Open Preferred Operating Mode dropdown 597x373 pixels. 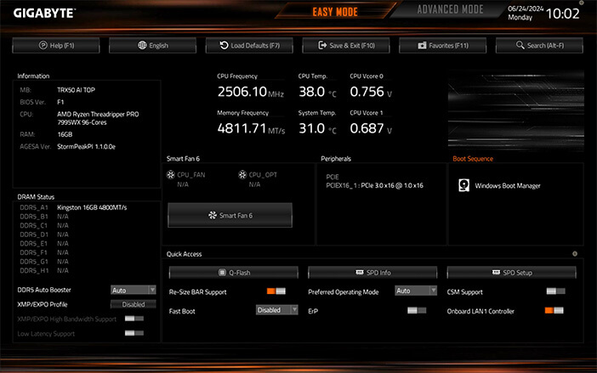pos(416,291)
